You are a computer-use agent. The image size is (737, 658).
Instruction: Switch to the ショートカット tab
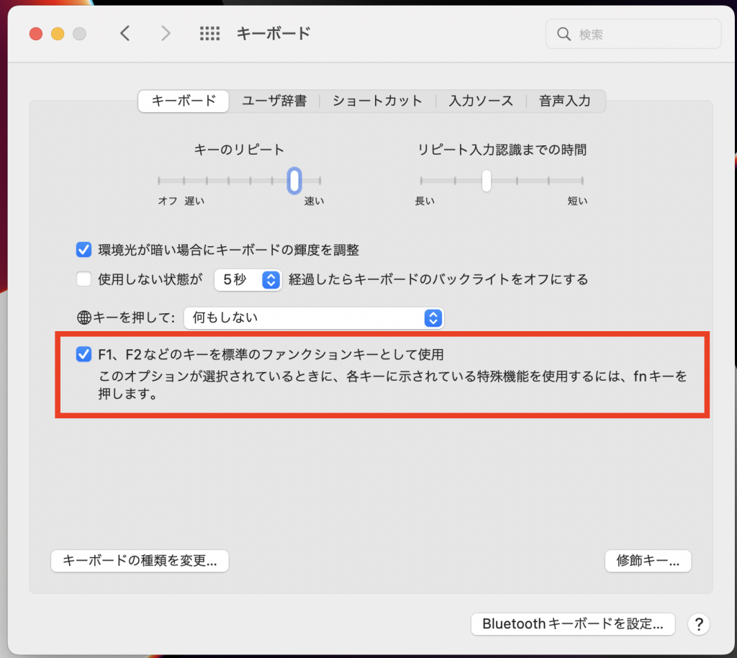point(376,101)
